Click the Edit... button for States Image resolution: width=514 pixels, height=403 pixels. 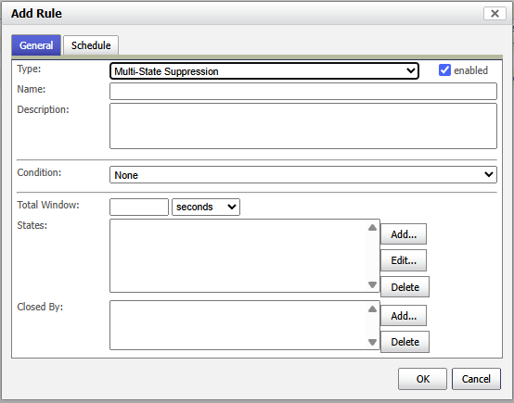click(x=404, y=260)
